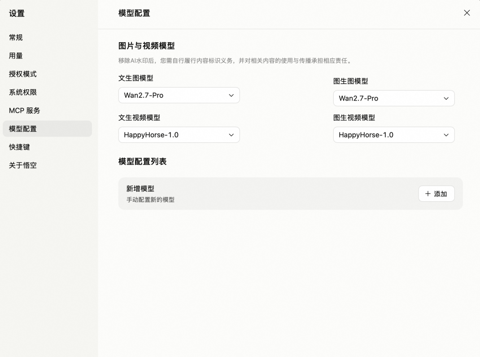
Task: Click the 新增模型 row title
Action: pyautogui.click(x=140, y=189)
